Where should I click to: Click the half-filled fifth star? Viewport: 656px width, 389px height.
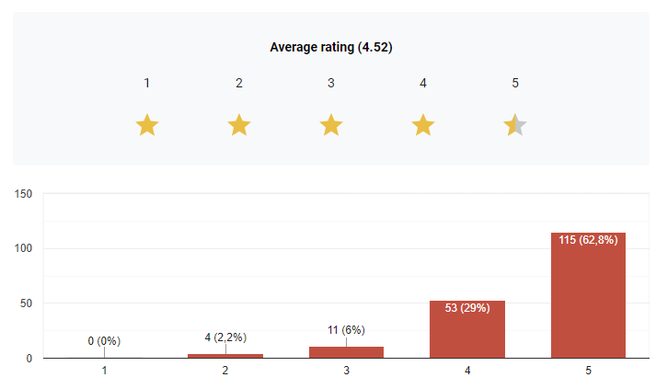515,125
